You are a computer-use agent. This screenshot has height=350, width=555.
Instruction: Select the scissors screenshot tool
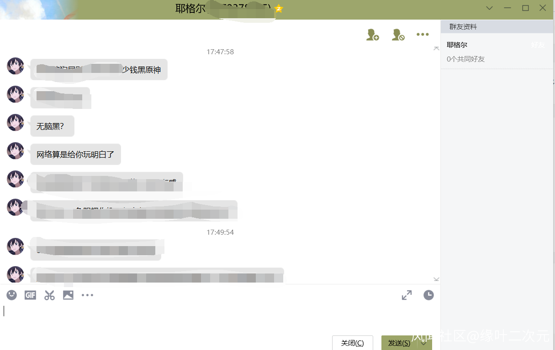[x=49, y=295]
